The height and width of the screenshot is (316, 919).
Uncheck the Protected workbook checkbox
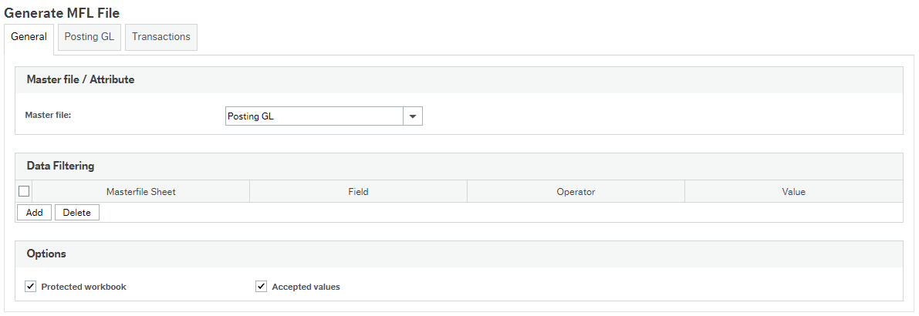coord(31,287)
